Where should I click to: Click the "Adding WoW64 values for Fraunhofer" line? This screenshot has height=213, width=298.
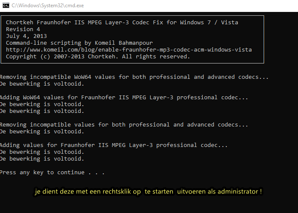click(x=124, y=98)
